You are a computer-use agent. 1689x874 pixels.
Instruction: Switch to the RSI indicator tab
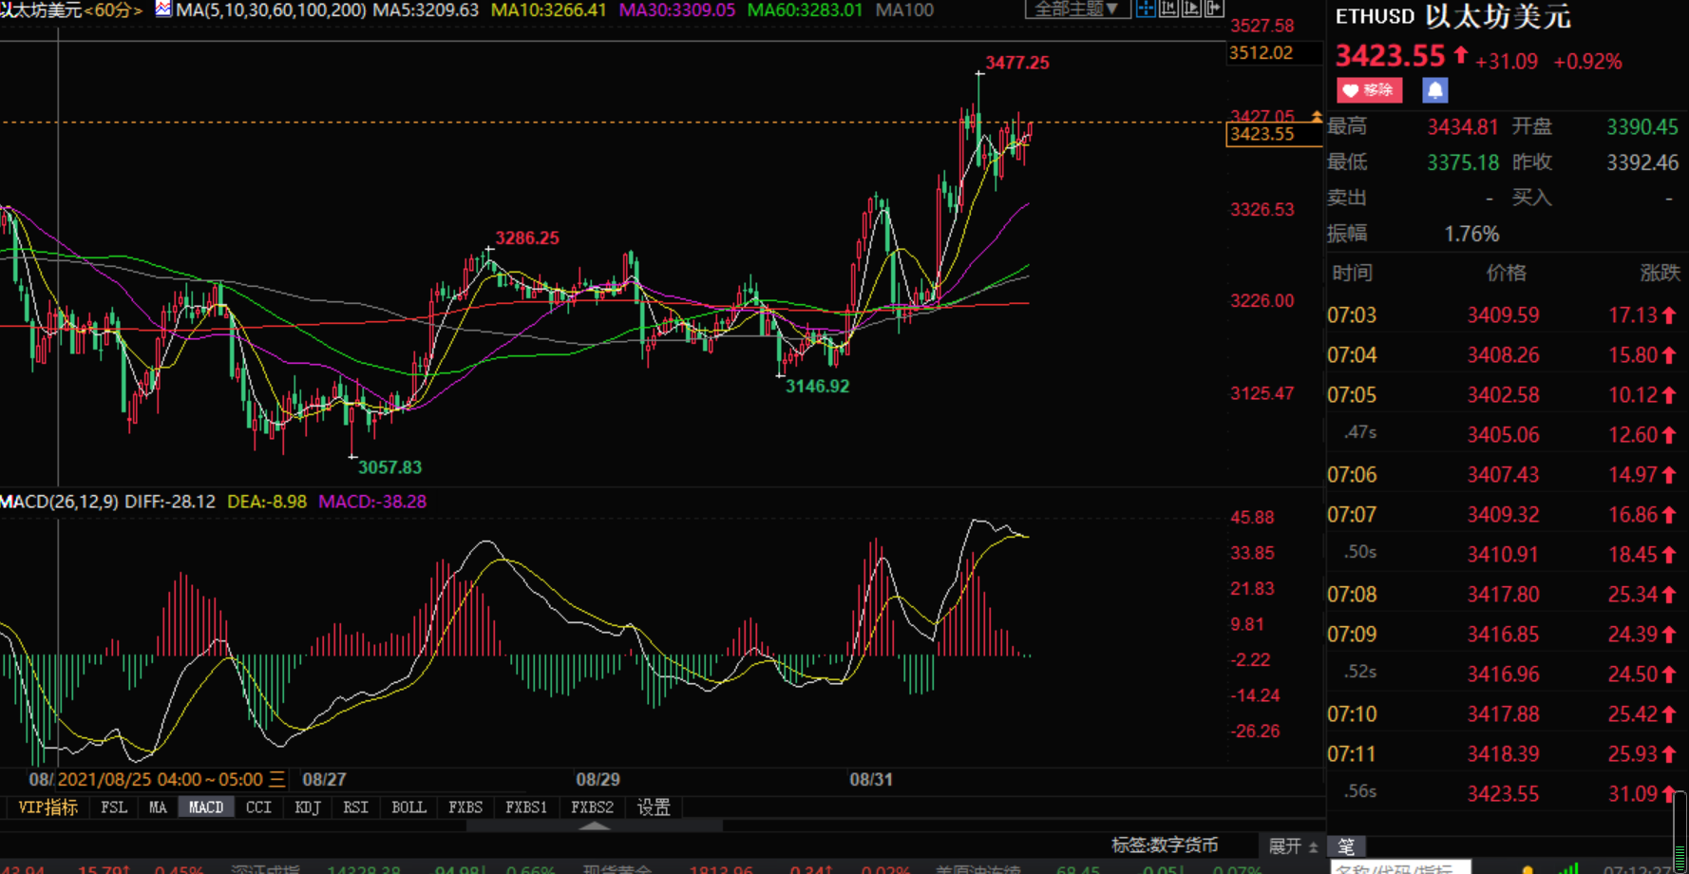point(355,807)
